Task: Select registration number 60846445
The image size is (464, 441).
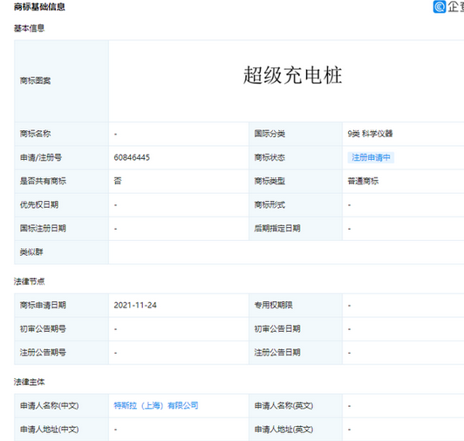Action: click(132, 157)
